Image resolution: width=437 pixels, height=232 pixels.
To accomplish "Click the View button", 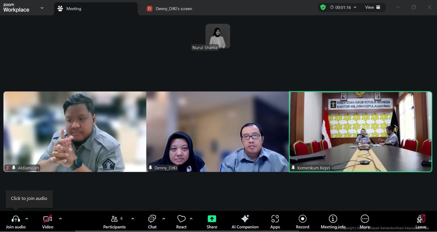I will coord(373,7).
